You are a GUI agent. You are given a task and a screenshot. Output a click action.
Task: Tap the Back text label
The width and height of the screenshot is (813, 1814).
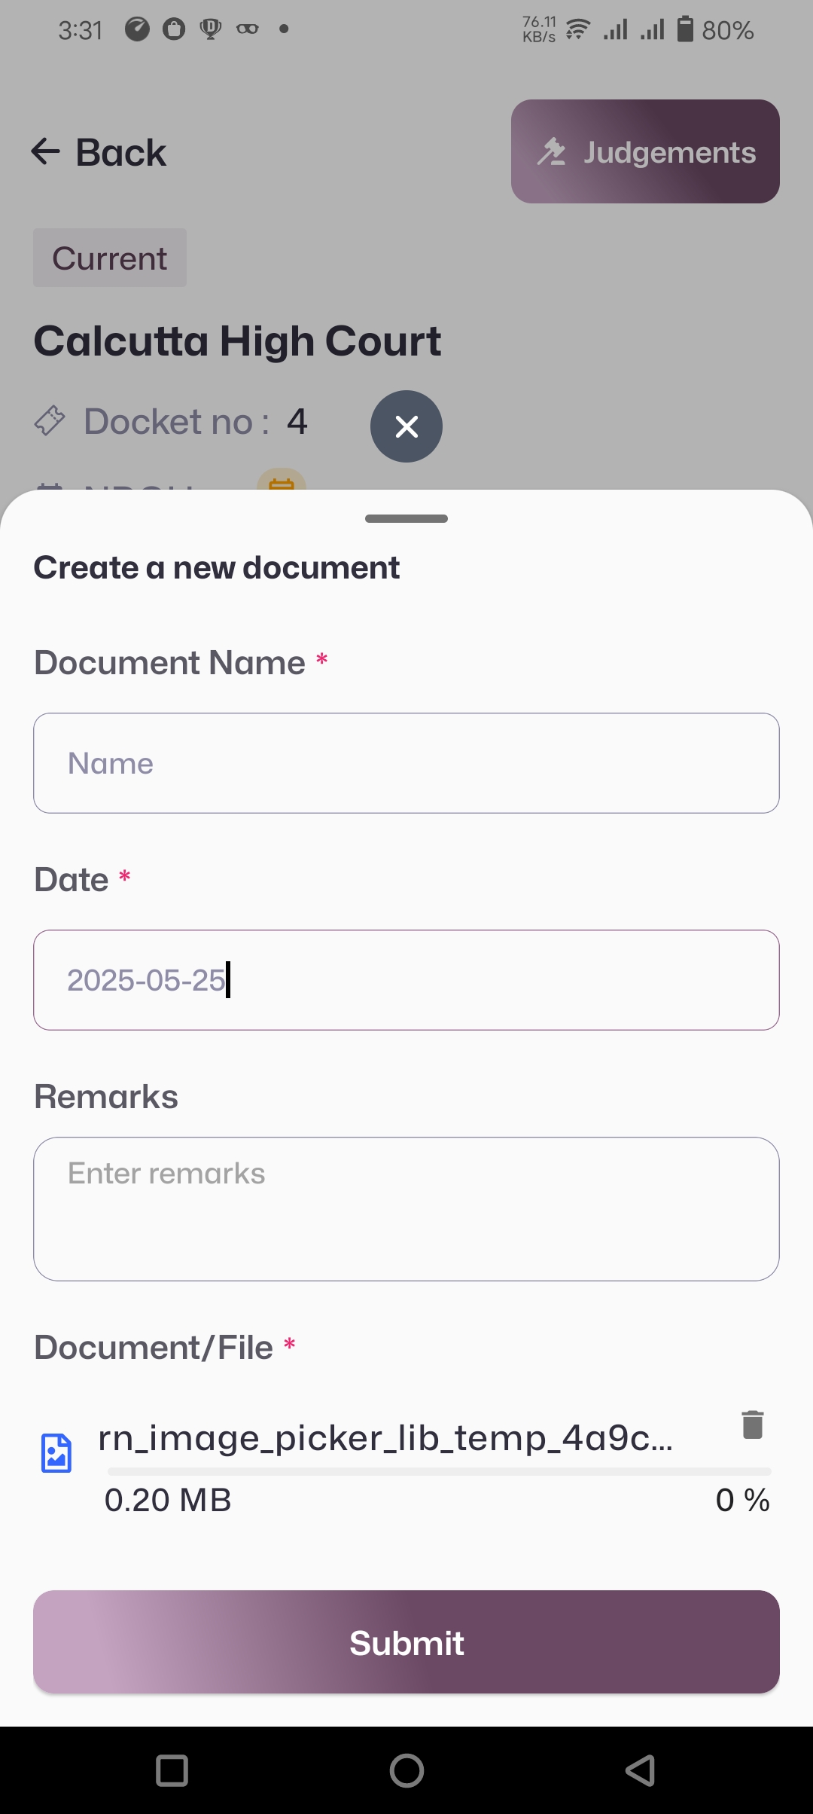[120, 153]
